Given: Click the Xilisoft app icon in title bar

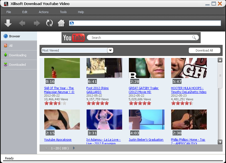Looking at the screenshot, I should (6, 4).
